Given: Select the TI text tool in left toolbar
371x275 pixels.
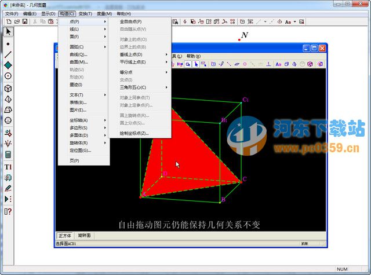Looking at the screenshot, I should pyautogui.click(x=8, y=167).
